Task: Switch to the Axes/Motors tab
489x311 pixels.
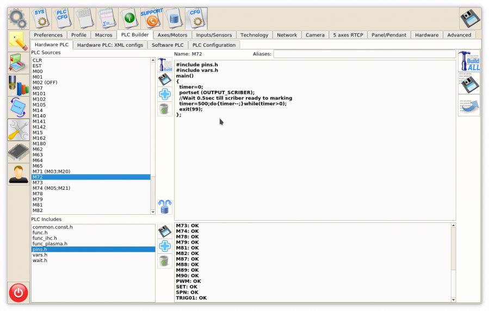Action: pyautogui.click(x=172, y=35)
